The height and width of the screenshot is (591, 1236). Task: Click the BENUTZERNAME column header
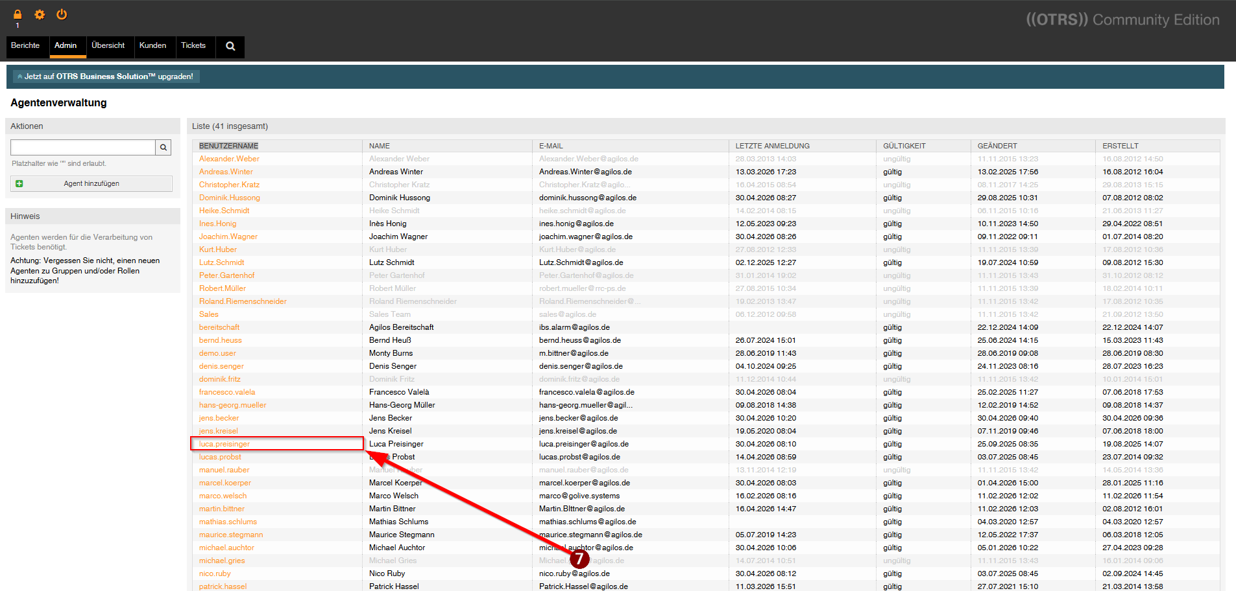228,146
